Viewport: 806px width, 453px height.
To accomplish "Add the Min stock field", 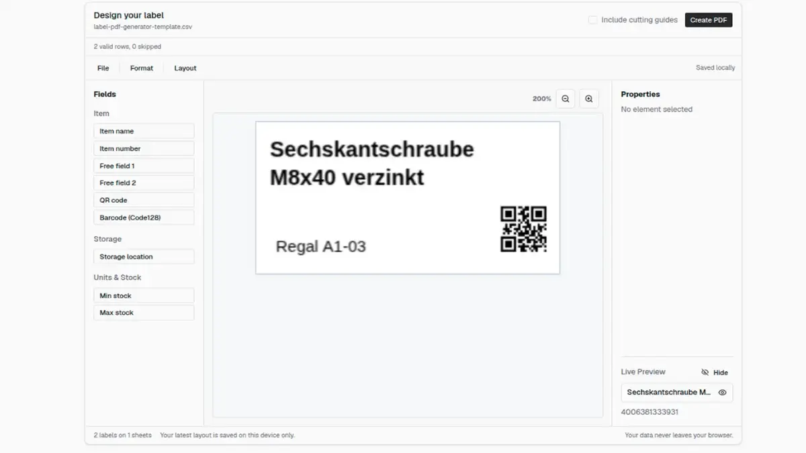I will coord(144,296).
